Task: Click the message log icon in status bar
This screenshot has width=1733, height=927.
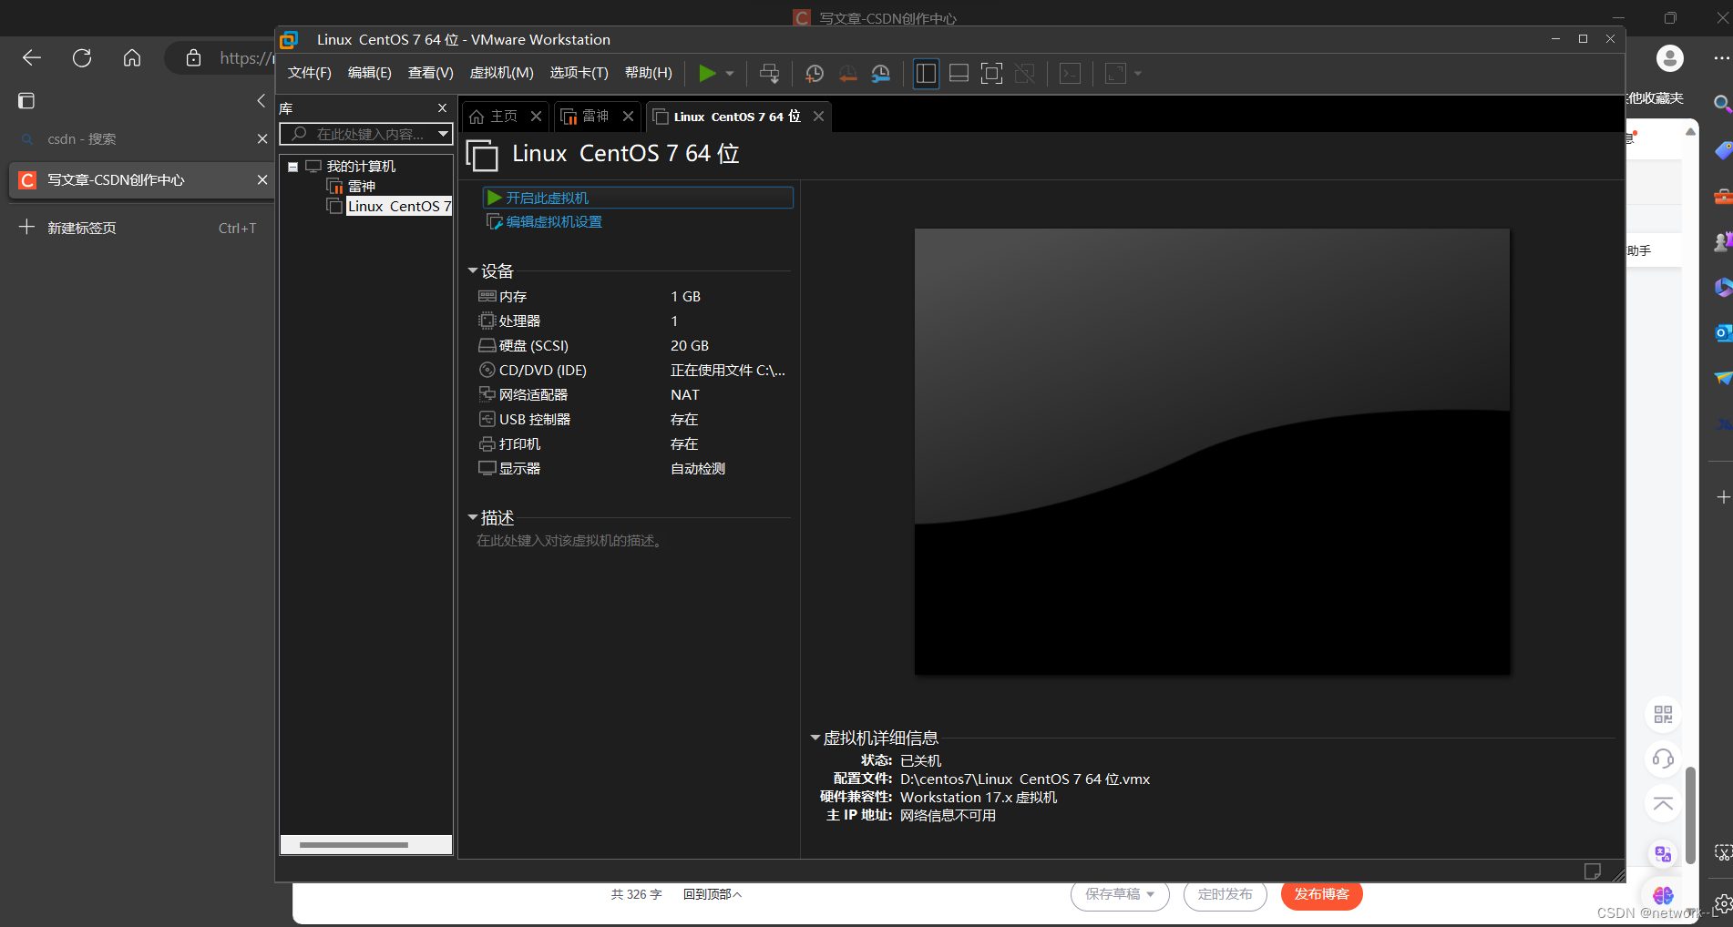Action: (x=1593, y=871)
